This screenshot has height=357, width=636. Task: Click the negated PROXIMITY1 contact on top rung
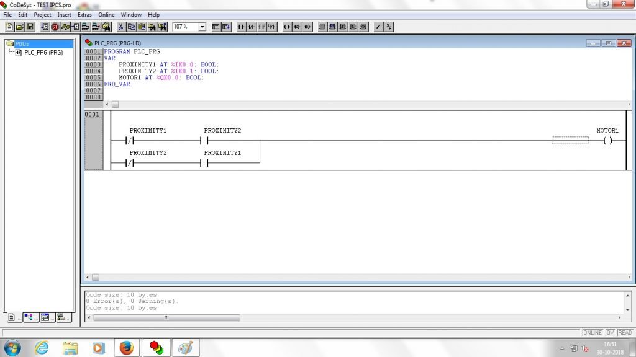[x=130, y=141]
